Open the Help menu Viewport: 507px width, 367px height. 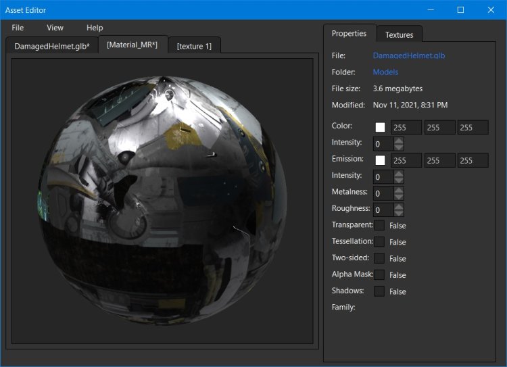point(95,28)
